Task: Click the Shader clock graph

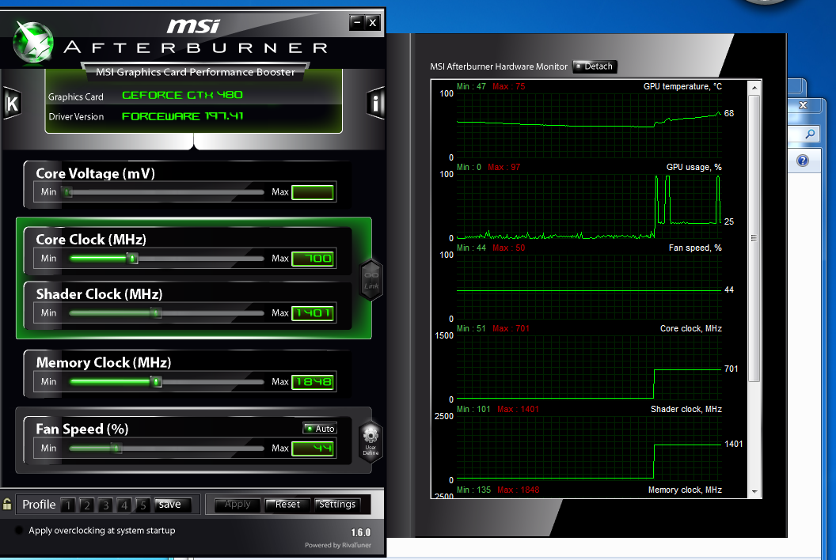Action: coord(589,448)
